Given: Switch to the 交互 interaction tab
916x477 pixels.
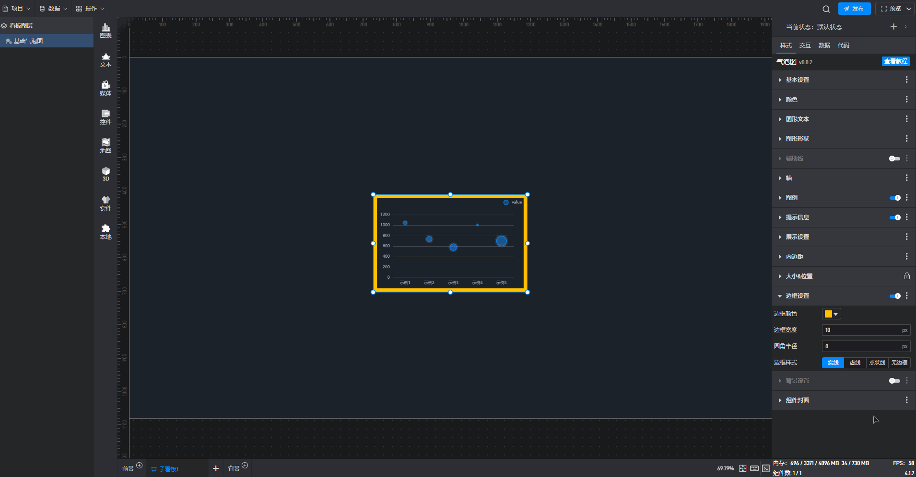Looking at the screenshot, I should click(x=805, y=45).
